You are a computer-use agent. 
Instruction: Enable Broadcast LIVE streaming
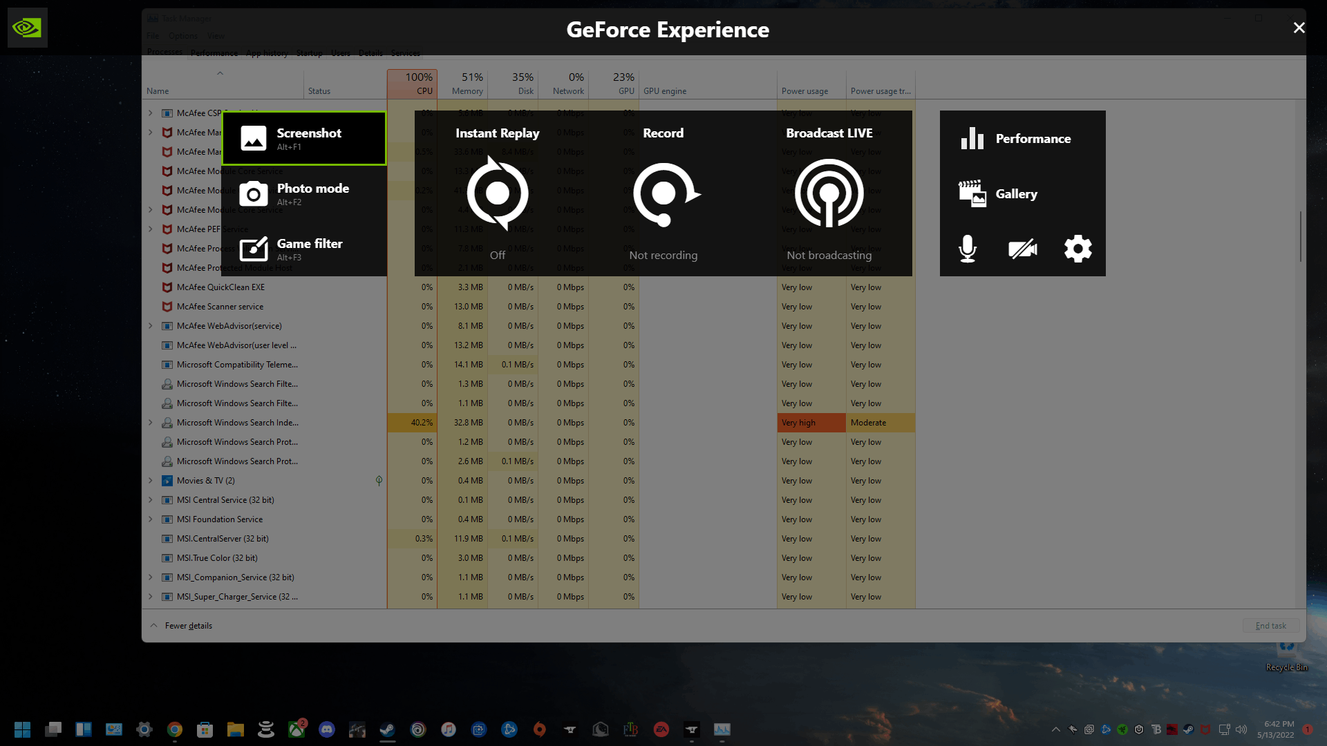(829, 193)
